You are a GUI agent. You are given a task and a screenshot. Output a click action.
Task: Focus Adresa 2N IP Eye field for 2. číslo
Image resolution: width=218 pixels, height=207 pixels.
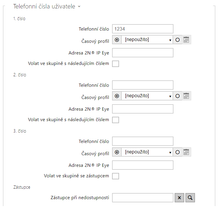[x=143, y=109]
